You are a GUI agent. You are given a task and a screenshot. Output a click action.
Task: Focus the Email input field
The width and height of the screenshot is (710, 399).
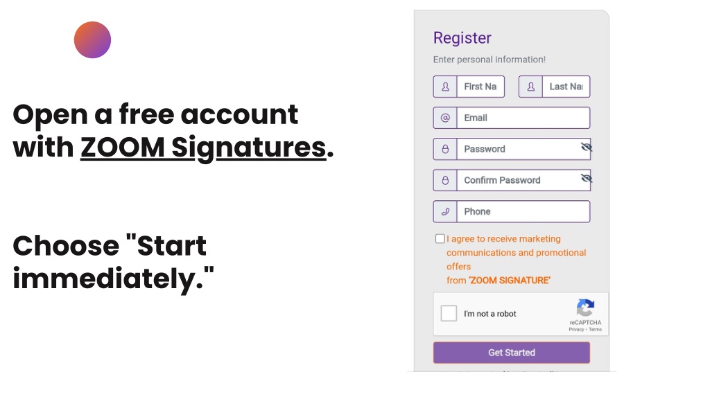tap(523, 118)
